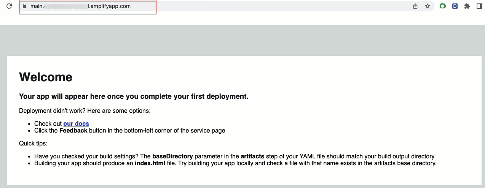Click the bold artifacts term
The image size is (485, 188).
[252, 156]
